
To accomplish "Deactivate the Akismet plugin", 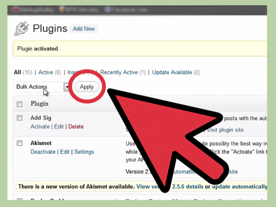I will click(x=43, y=152).
